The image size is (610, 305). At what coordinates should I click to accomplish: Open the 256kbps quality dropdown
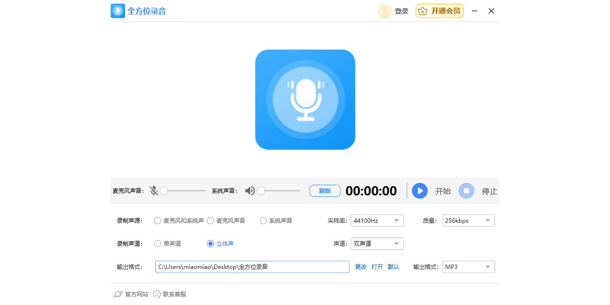click(468, 221)
